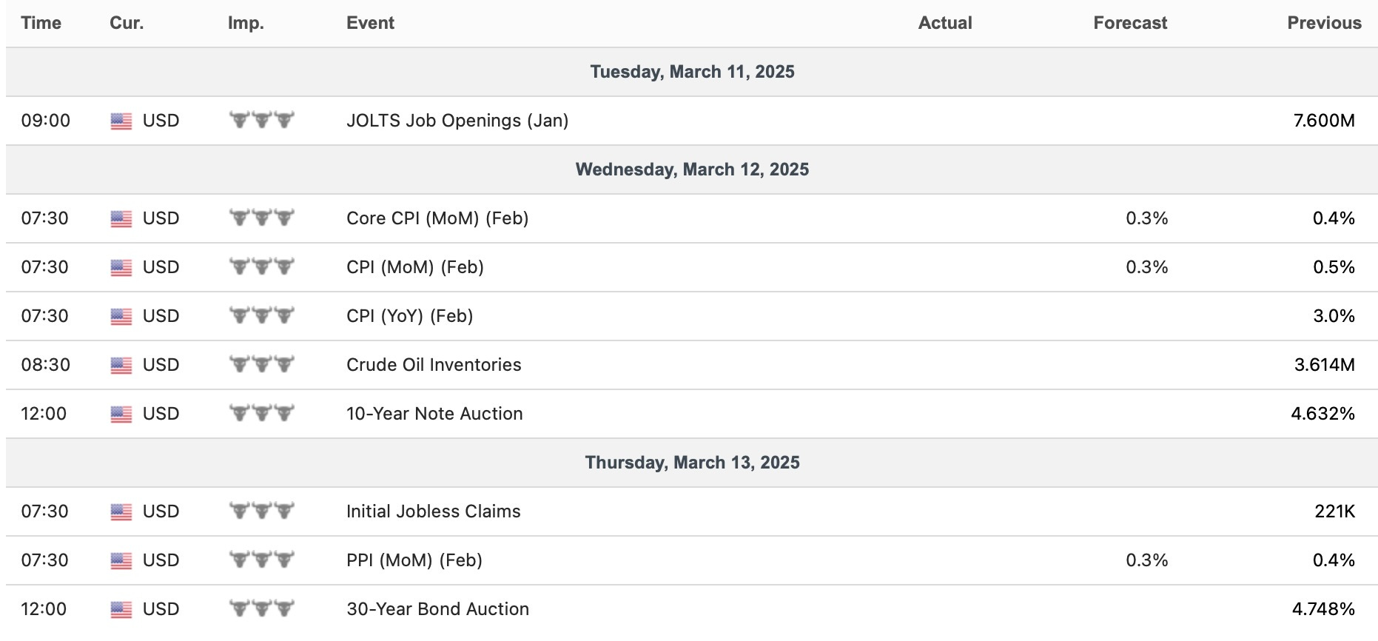Screen dimensions: 1378x641
Task: Click the Time column header
Action: tap(41, 23)
